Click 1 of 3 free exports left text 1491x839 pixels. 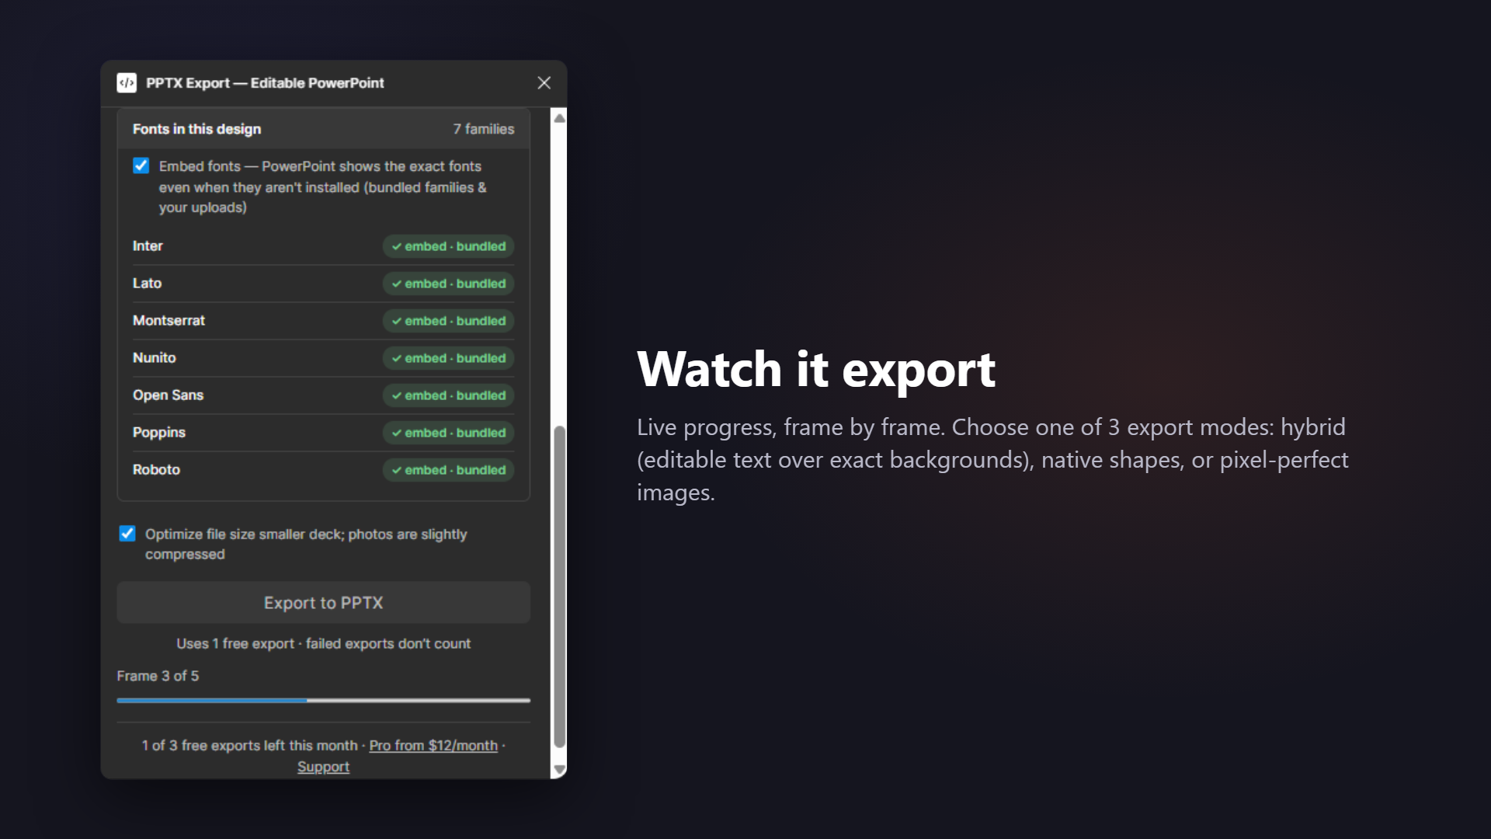coord(249,745)
